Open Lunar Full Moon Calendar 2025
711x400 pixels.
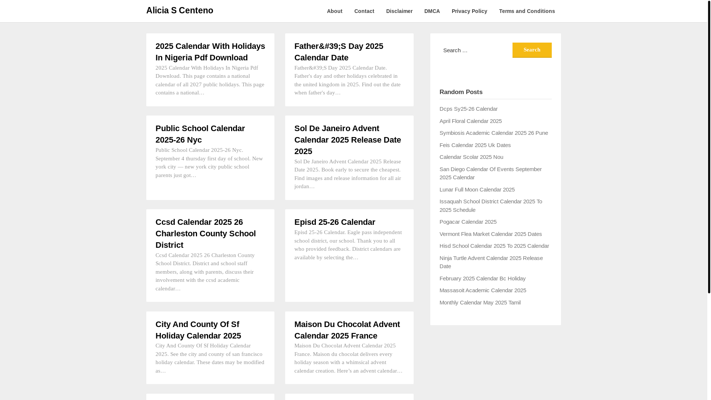[x=477, y=190]
